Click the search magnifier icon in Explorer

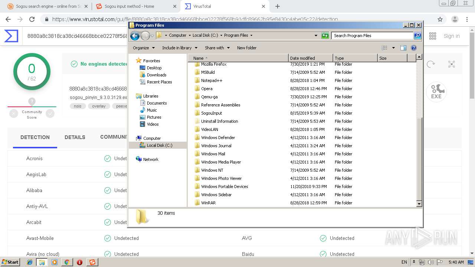pyautogui.click(x=417, y=36)
